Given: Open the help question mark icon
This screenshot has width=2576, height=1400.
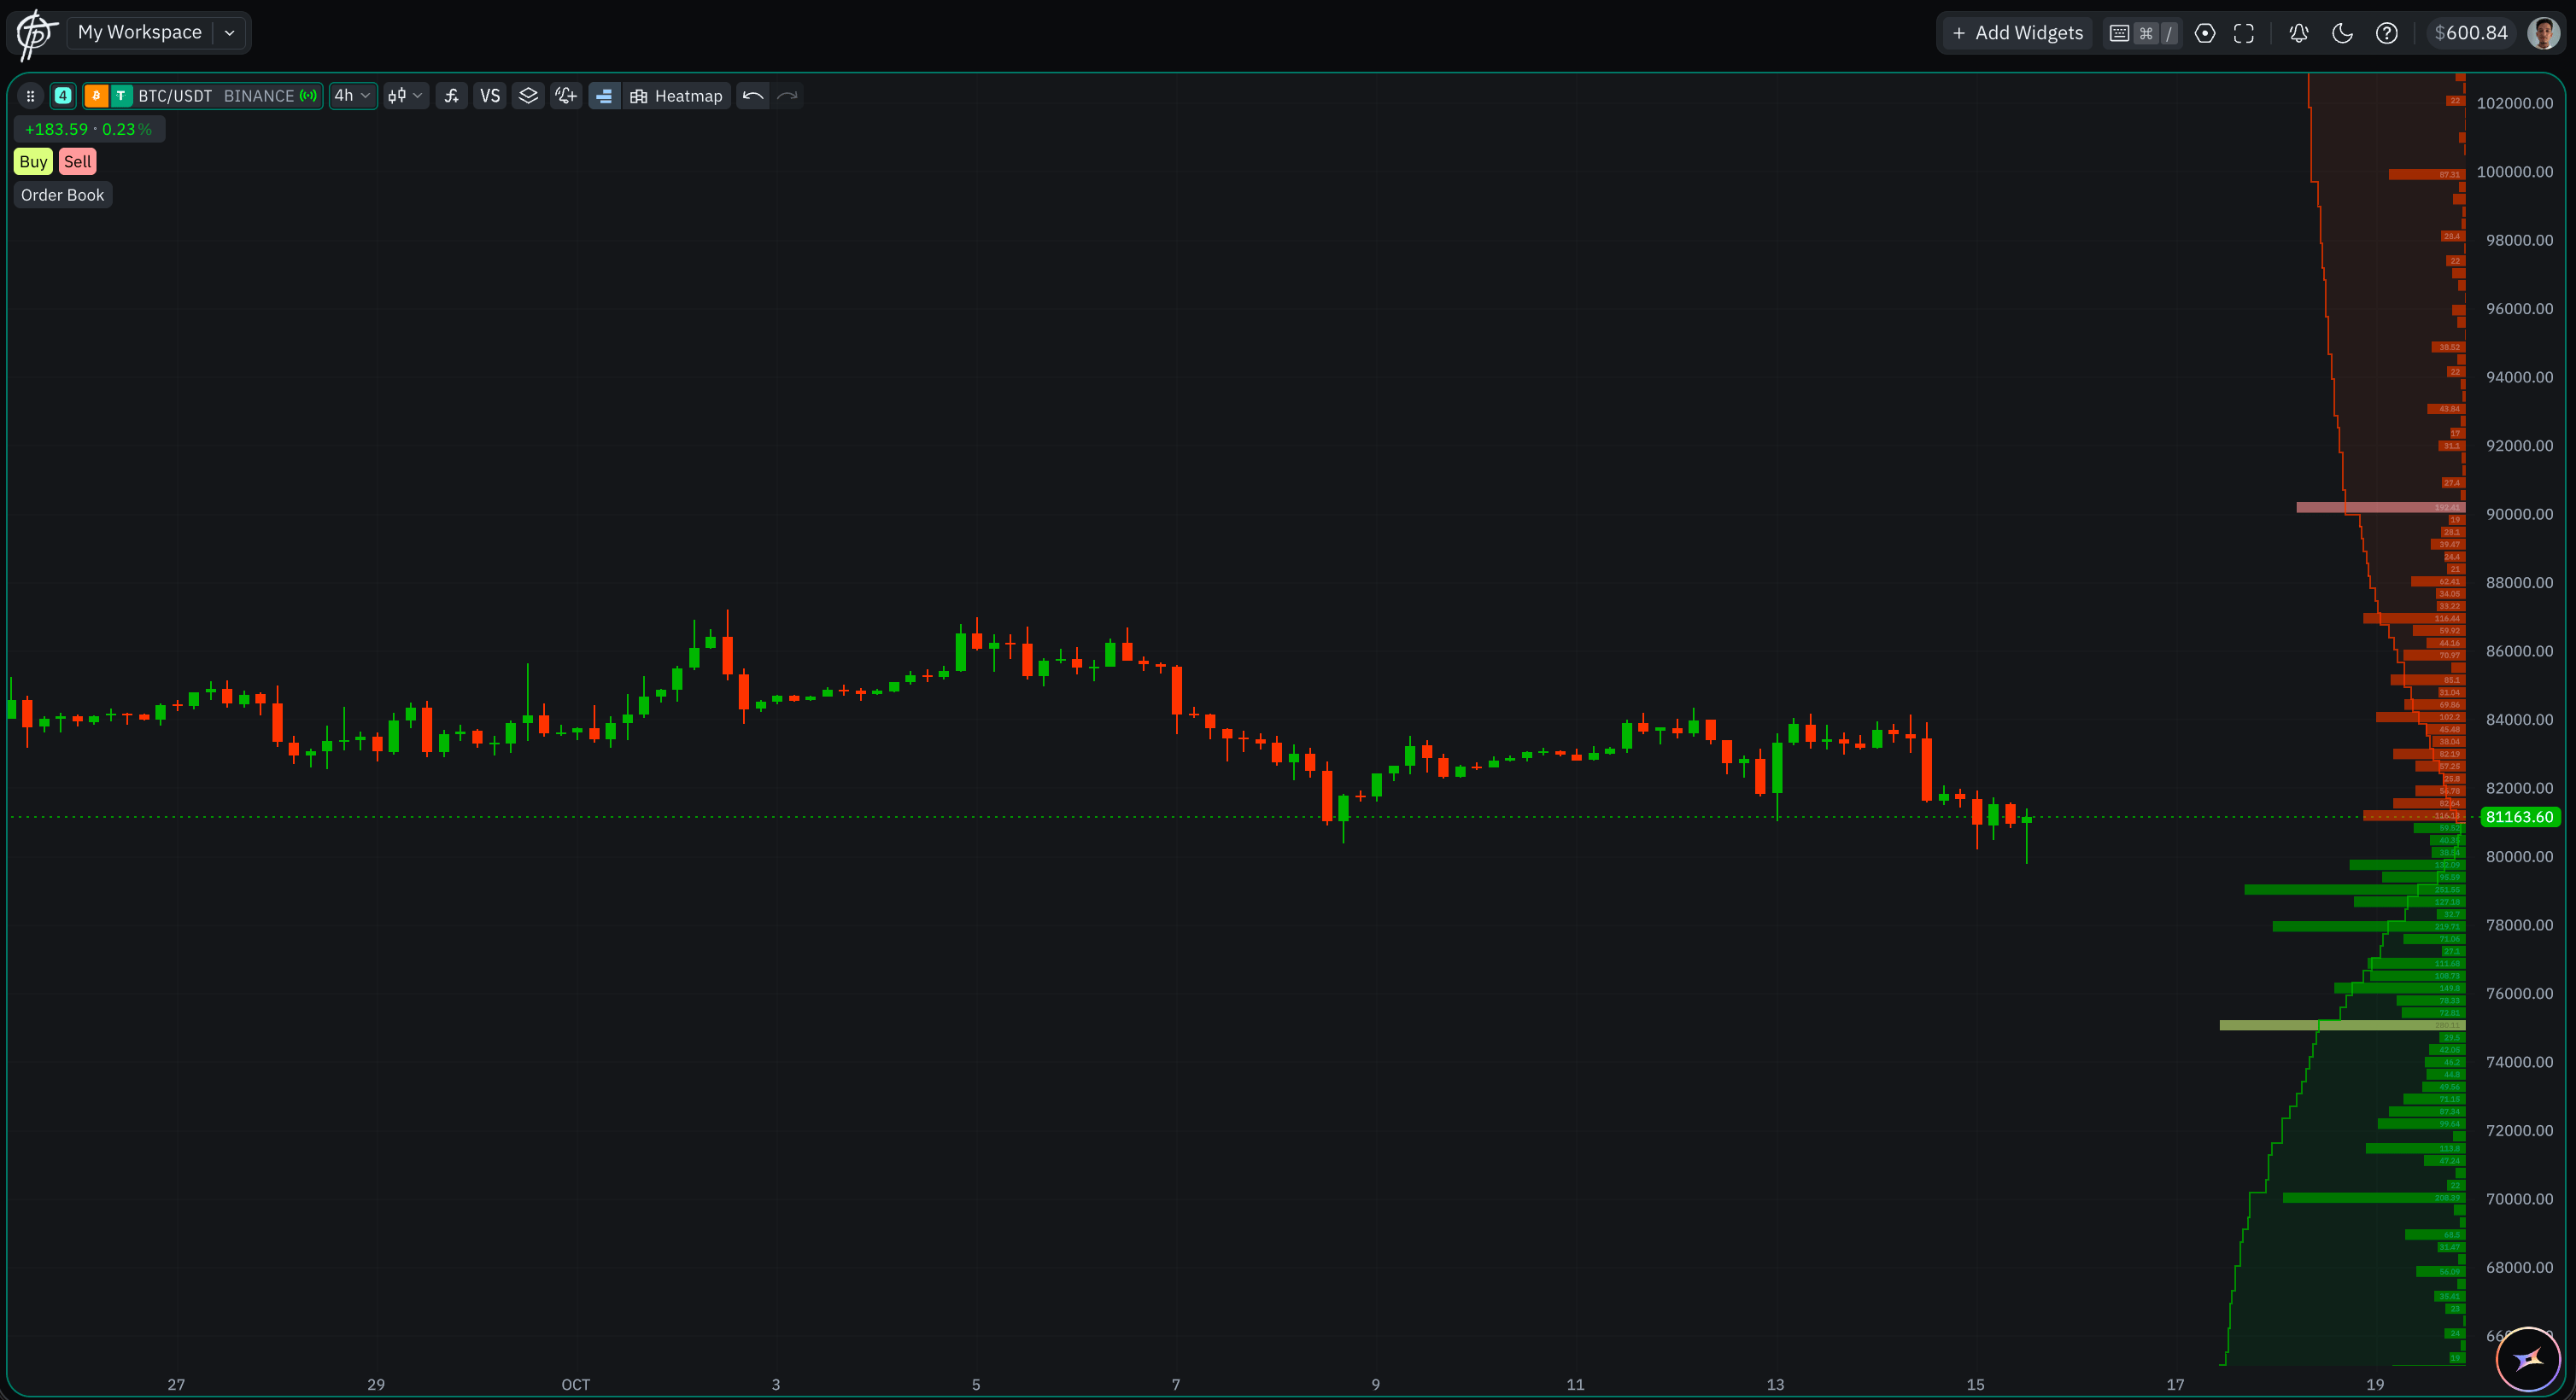Looking at the screenshot, I should (x=2387, y=33).
